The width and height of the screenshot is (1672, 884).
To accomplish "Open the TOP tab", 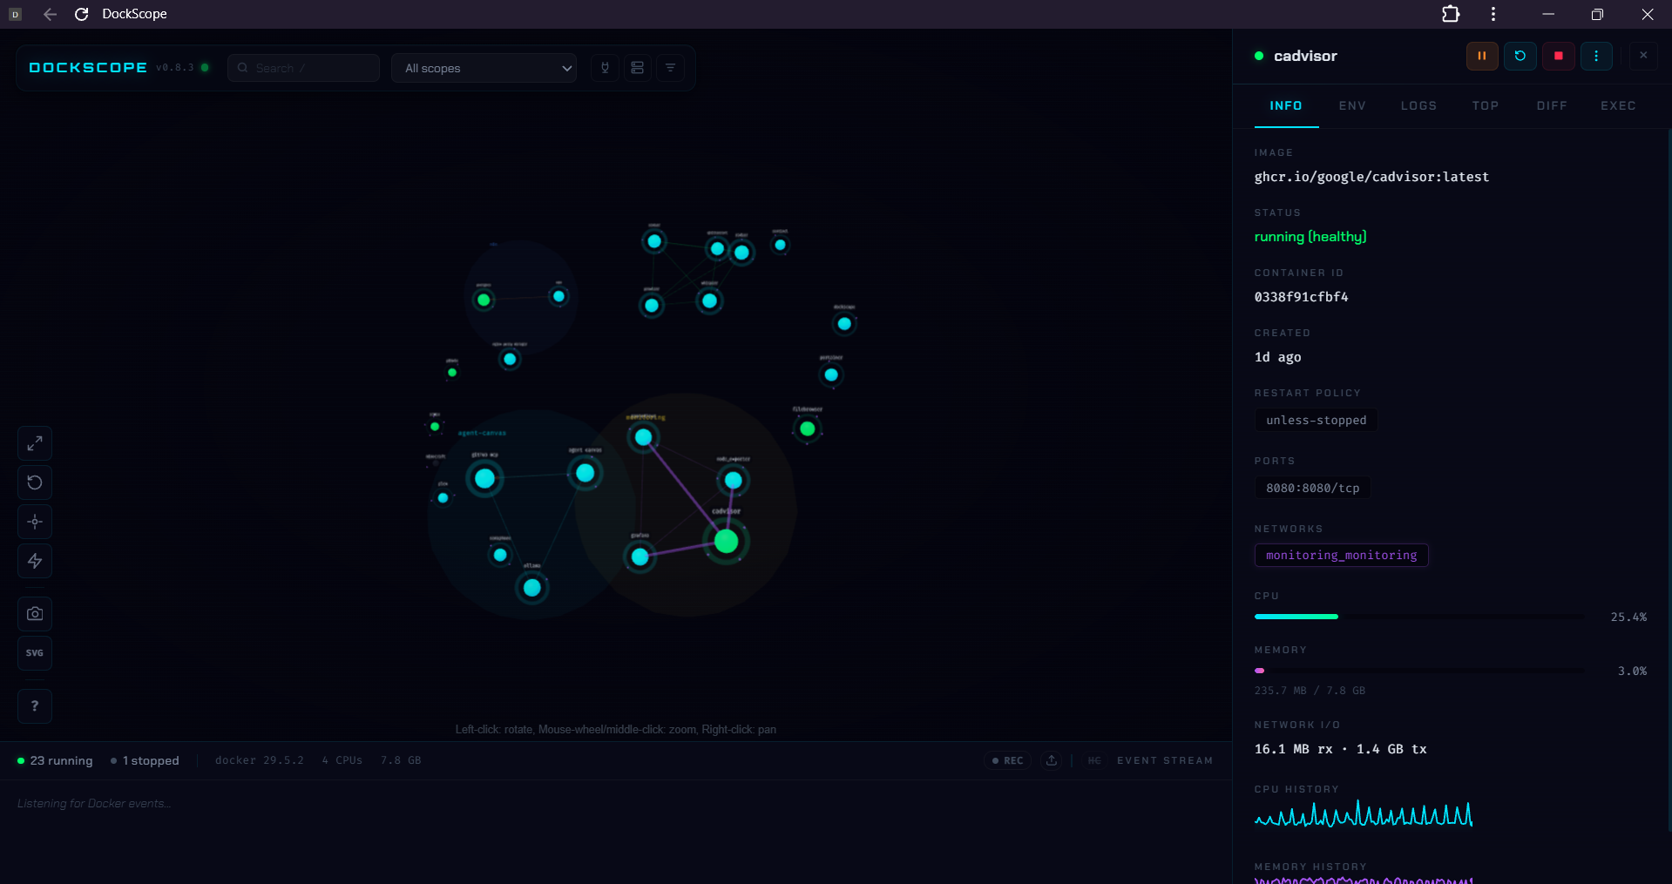I will [x=1486, y=105].
